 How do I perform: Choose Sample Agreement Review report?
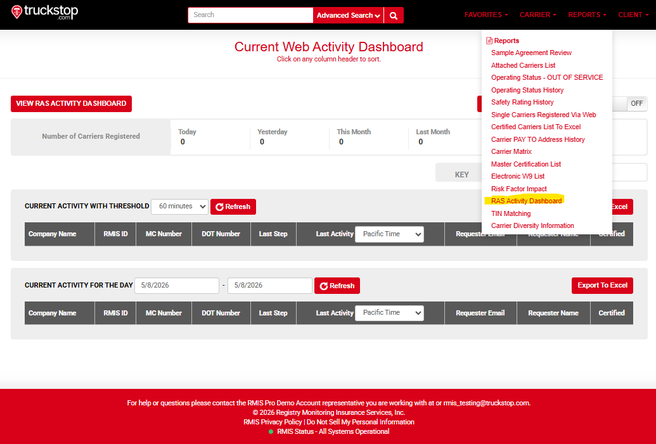coord(531,53)
